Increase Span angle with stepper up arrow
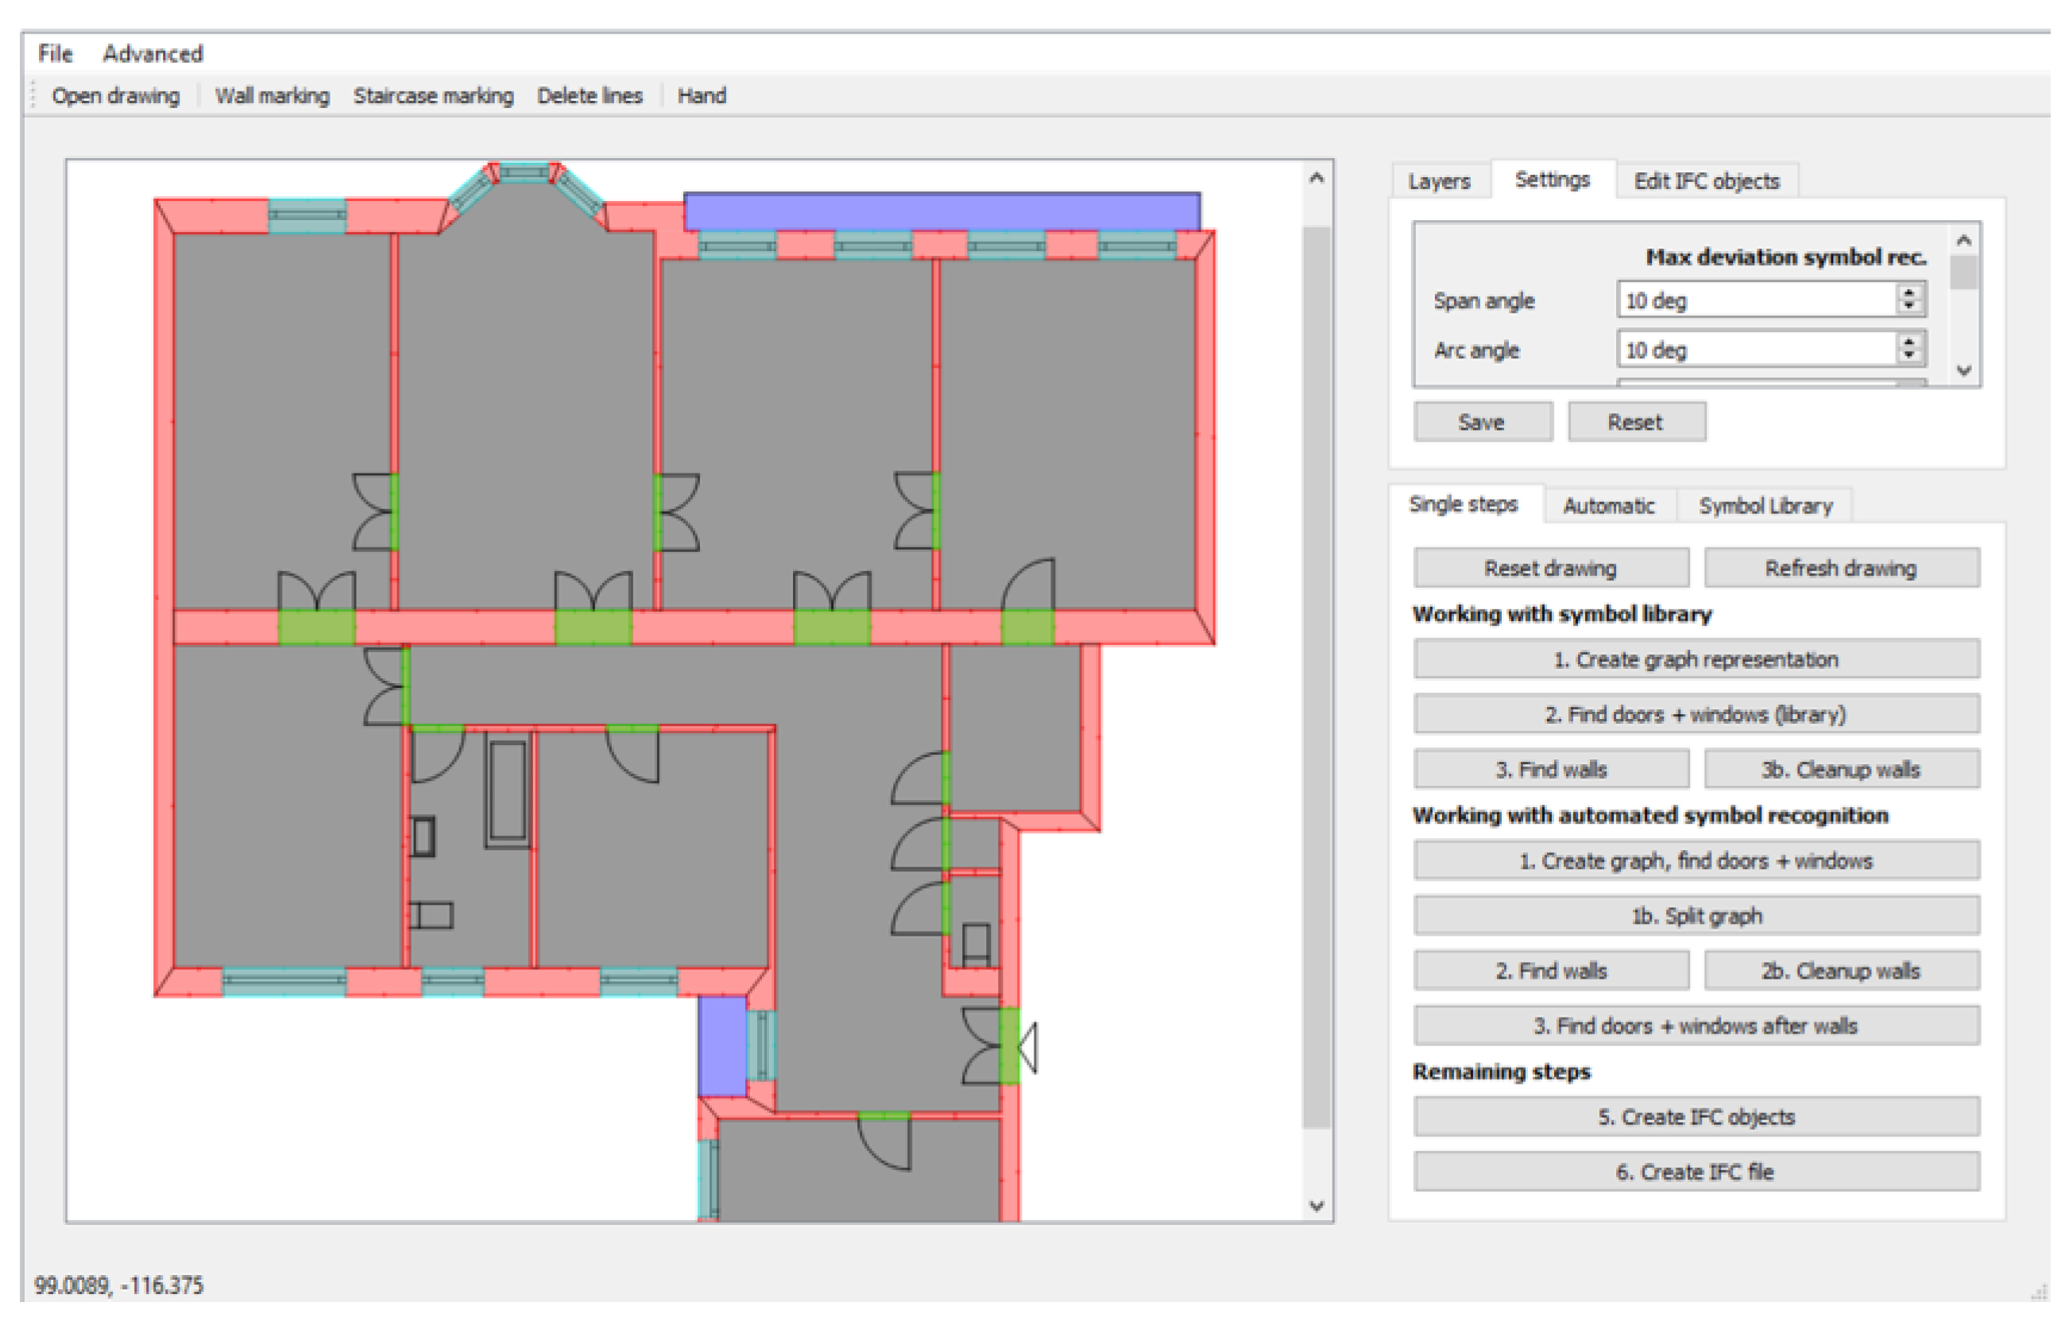This screenshot has width=2069, height=1337. pos(1908,293)
